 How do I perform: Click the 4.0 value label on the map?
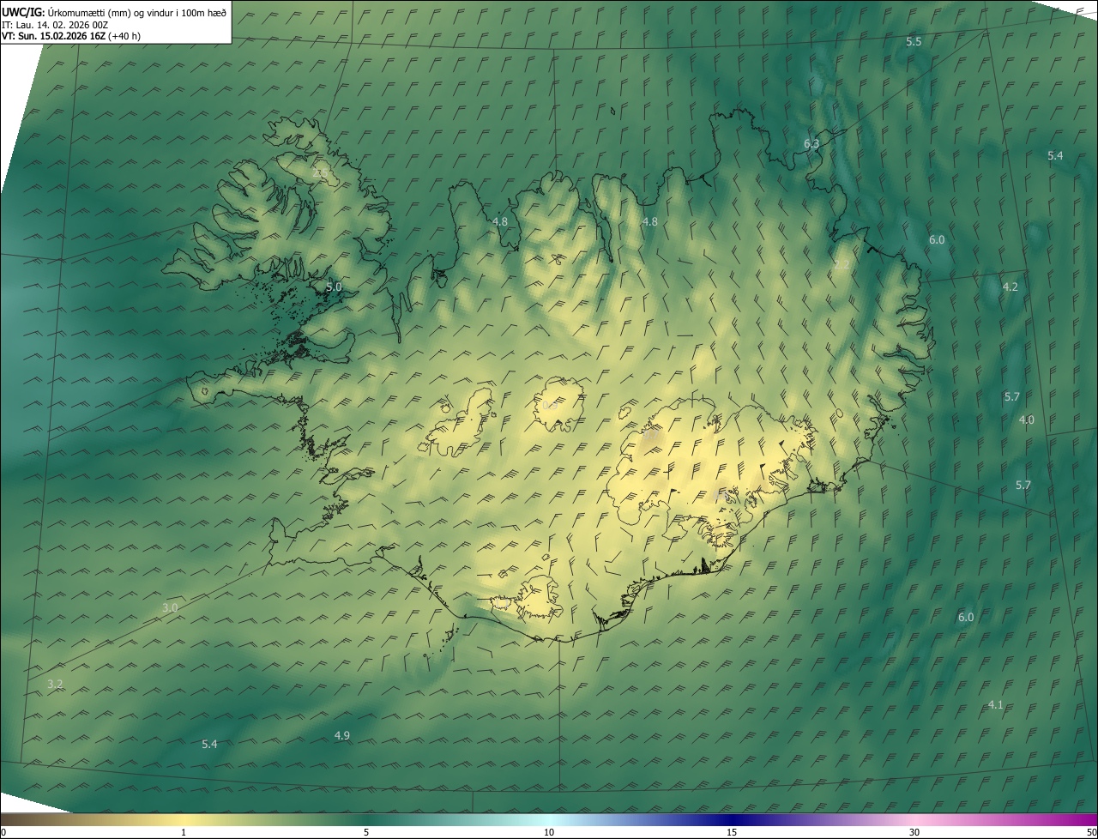pos(1026,420)
